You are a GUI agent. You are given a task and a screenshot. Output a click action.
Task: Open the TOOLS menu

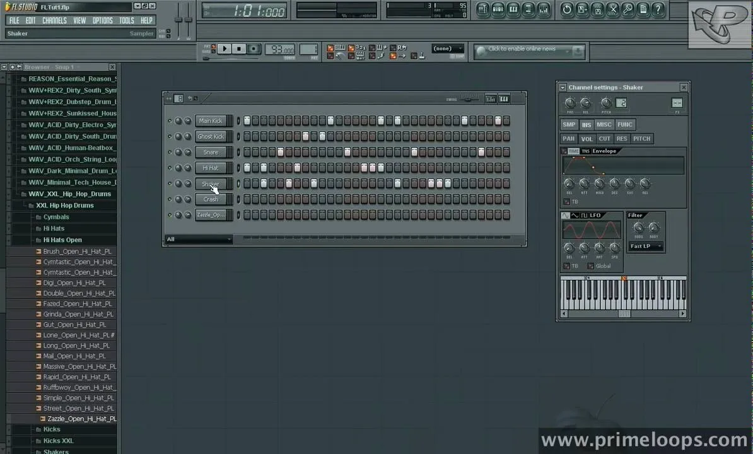pos(127,20)
